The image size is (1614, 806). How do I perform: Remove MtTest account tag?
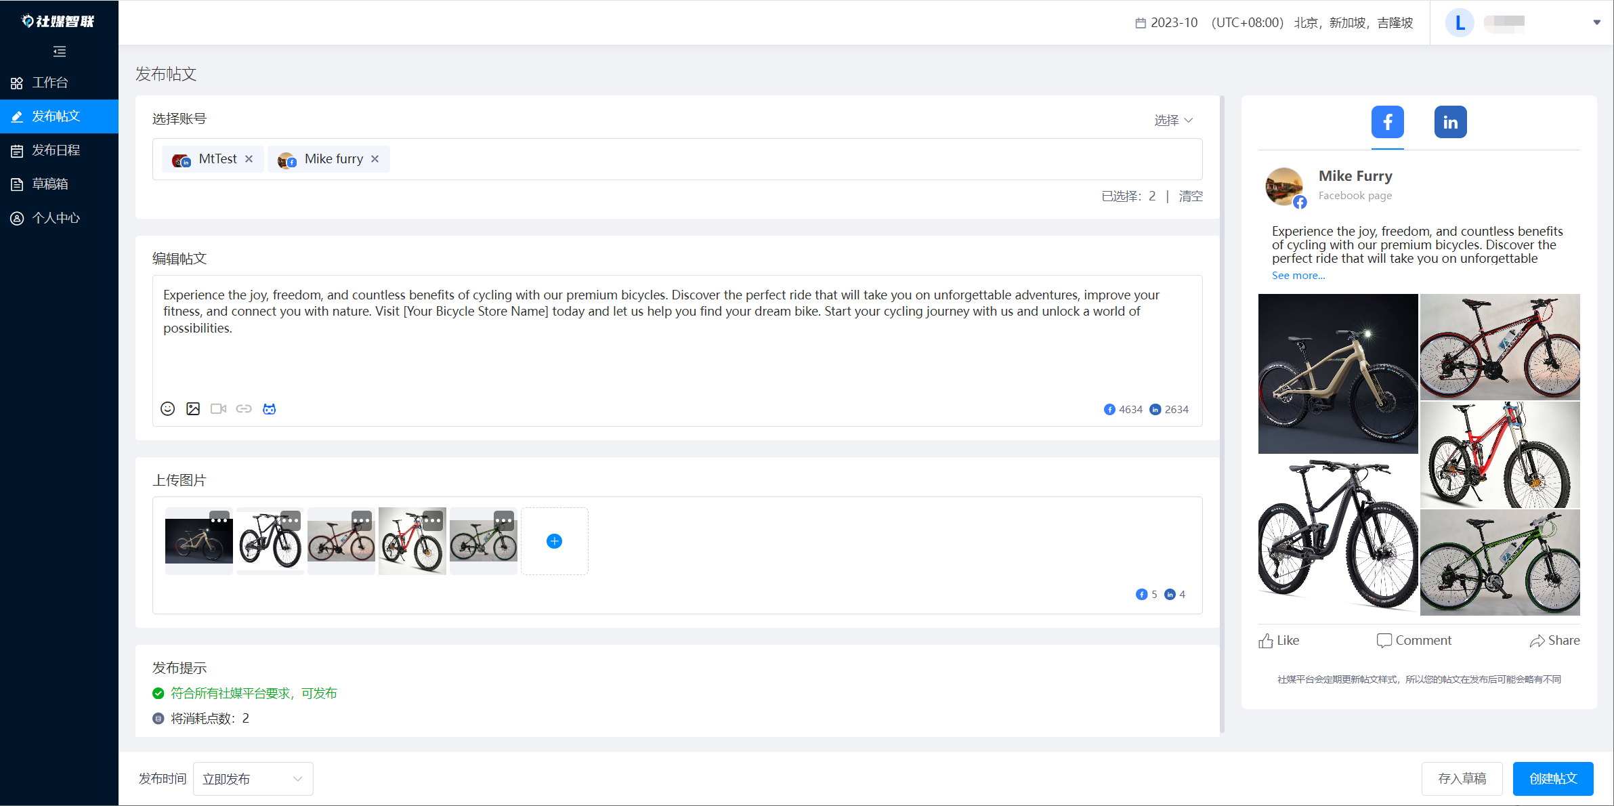click(249, 158)
